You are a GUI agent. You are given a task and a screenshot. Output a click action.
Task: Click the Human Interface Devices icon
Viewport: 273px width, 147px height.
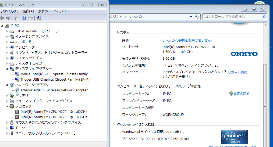[12, 101]
